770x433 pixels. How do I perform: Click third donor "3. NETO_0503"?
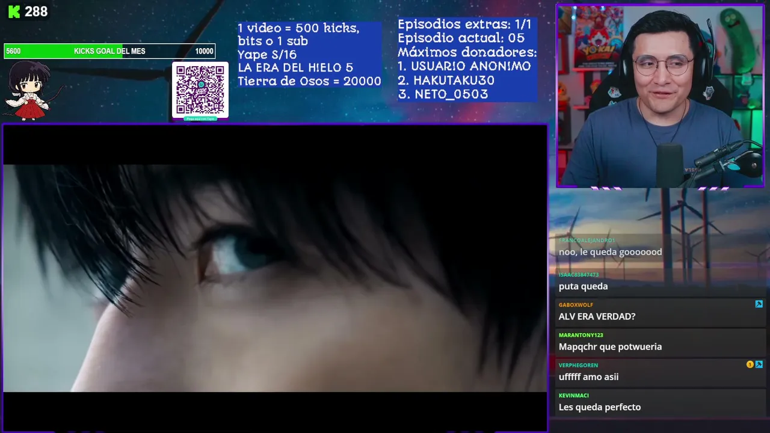(x=443, y=94)
